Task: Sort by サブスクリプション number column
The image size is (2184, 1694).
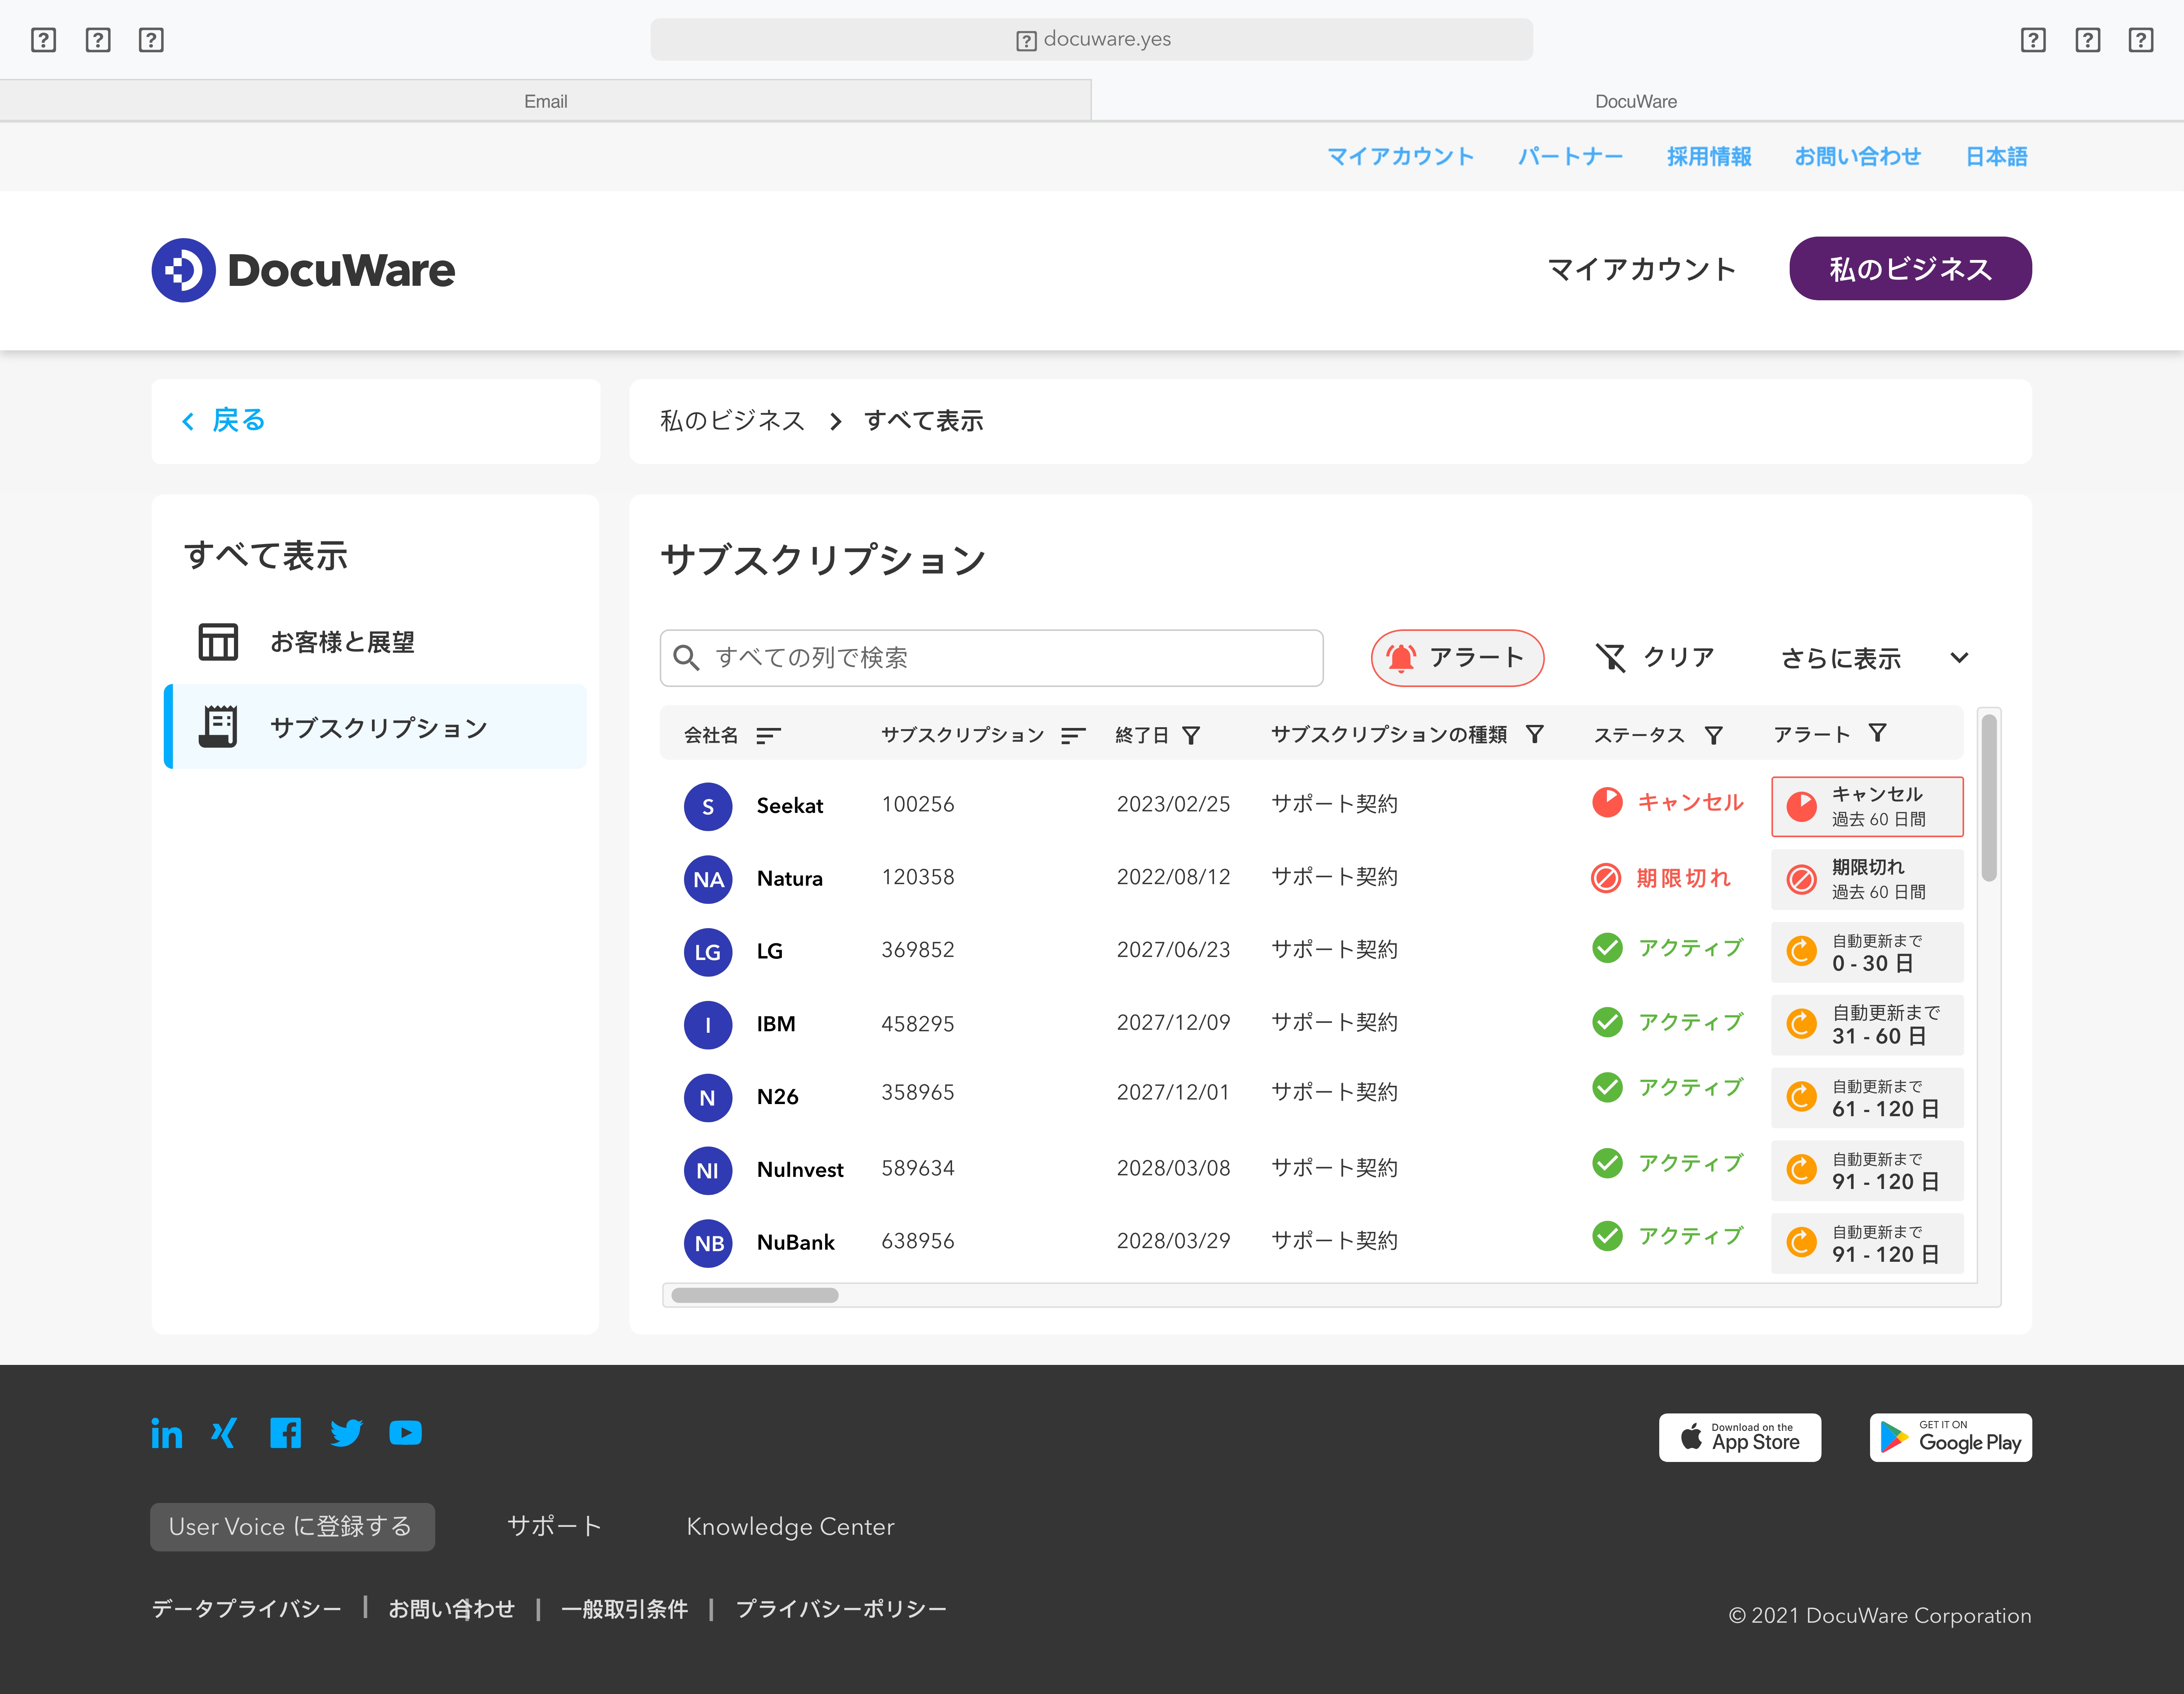Action: coord(1073,735)
